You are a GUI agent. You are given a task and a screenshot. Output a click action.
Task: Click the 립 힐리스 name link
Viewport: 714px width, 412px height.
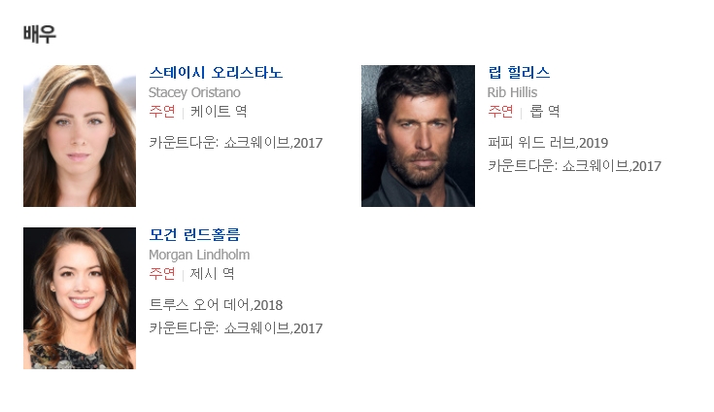(519, 72)
